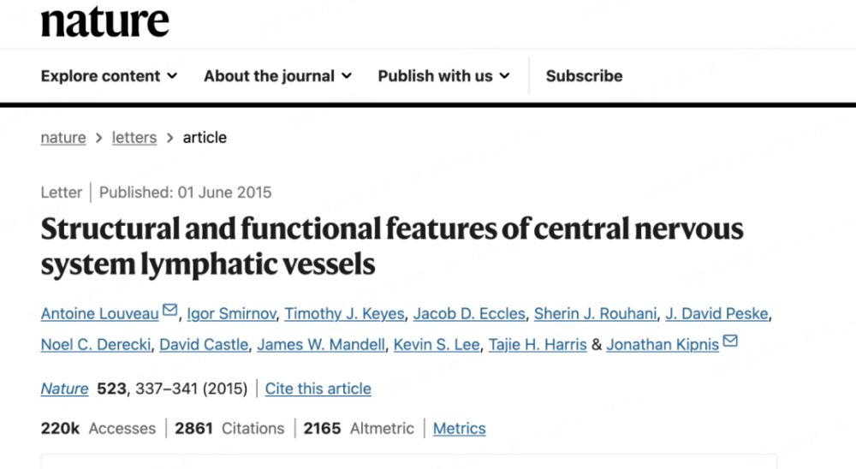The height and width of the screenshot is (469, 856).
Task: Open the About the journal dropdown
Action: click(277, 76)
